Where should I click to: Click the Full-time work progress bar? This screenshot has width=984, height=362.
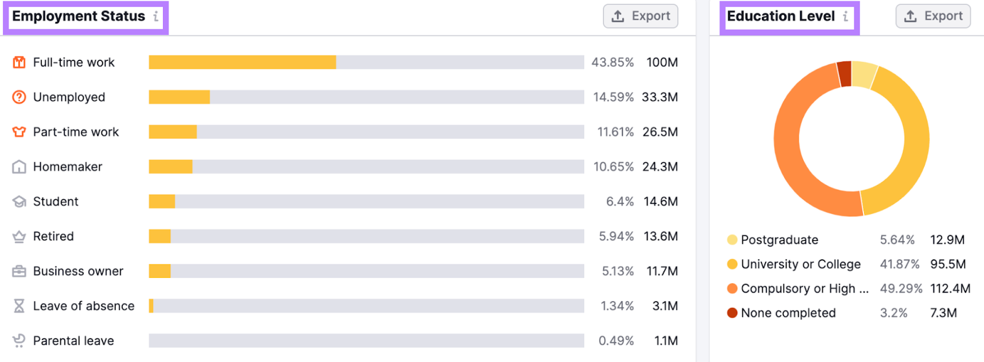366,62
